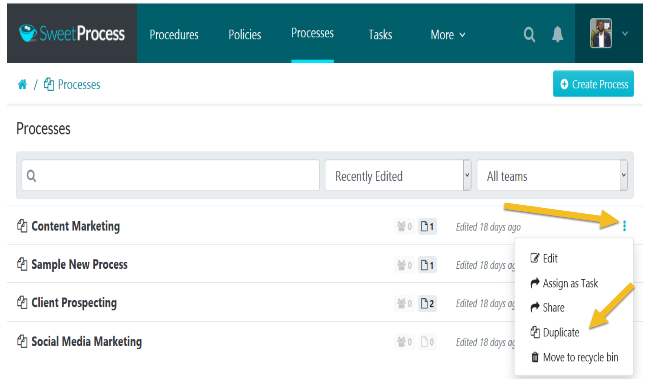Click the 'Edited 18 days ago' text for Content Marketing

click(488, 227)
